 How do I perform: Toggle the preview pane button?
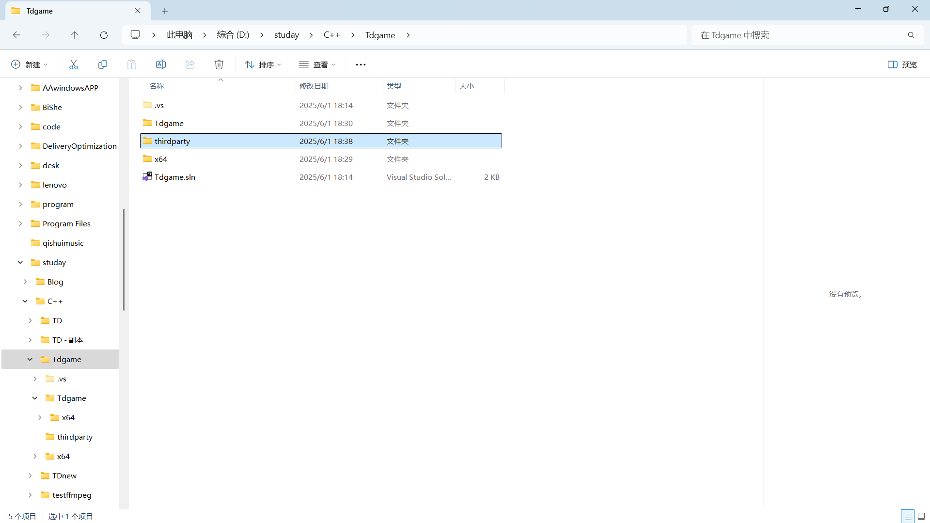tap(902, 64)
